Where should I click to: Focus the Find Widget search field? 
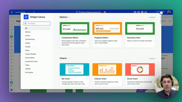37,24
